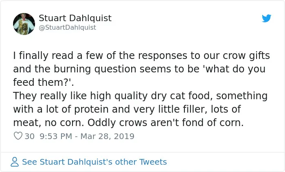Click the @StuartDahlquist handle
The image size is (285, 172).
pyautogui.click(x=67, y=27)
